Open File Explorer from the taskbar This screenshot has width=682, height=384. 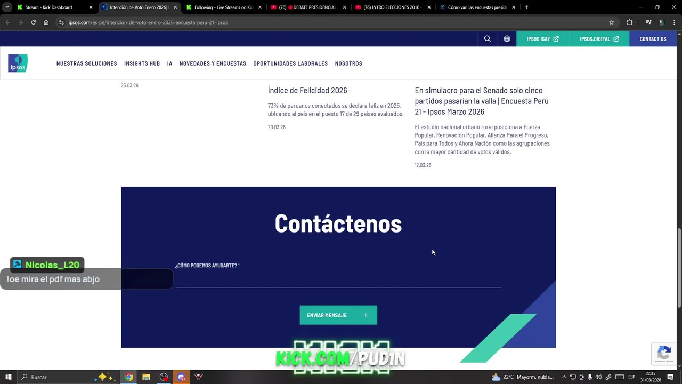point(146,377)
